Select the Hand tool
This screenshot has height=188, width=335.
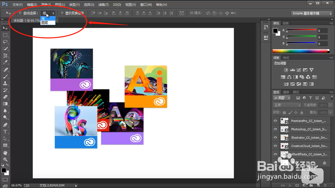pyautogui.click(x=5, y=153)
